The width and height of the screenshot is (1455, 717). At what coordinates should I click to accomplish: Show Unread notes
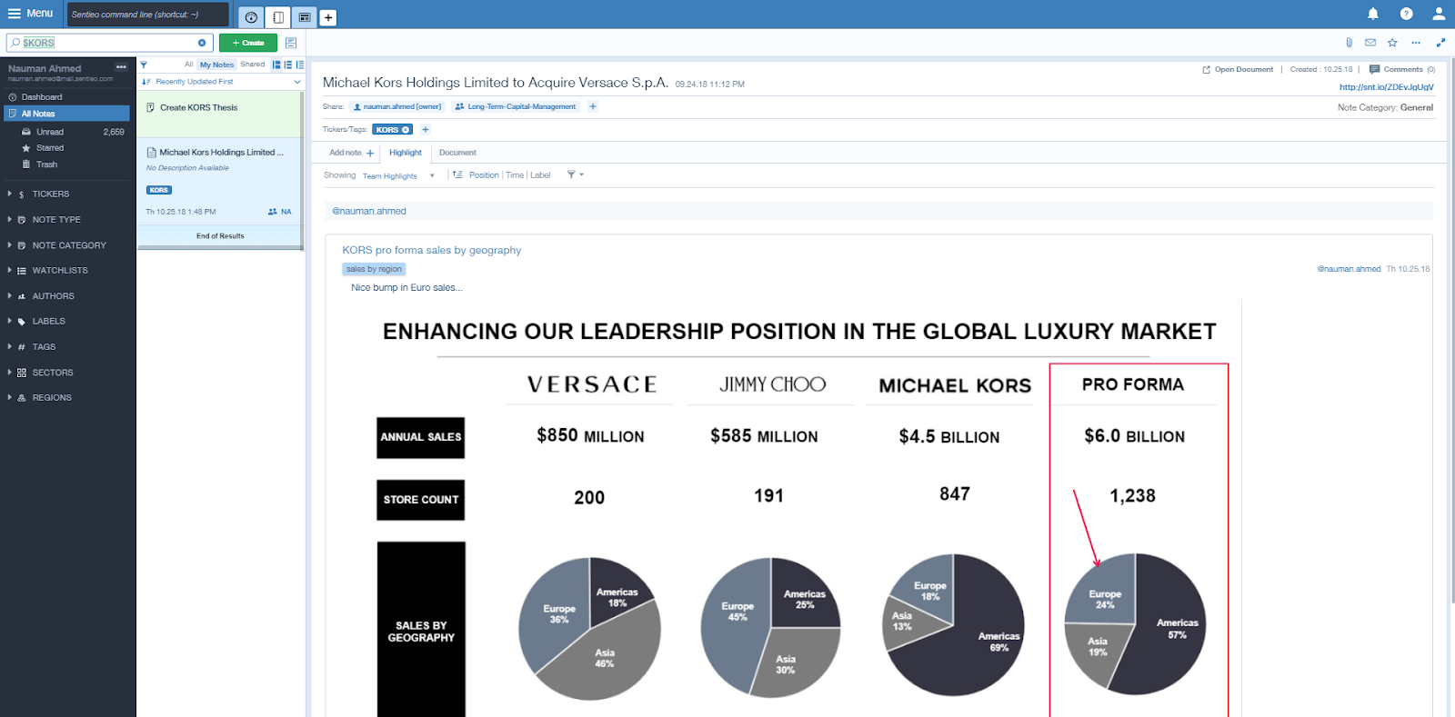(50, 132)
